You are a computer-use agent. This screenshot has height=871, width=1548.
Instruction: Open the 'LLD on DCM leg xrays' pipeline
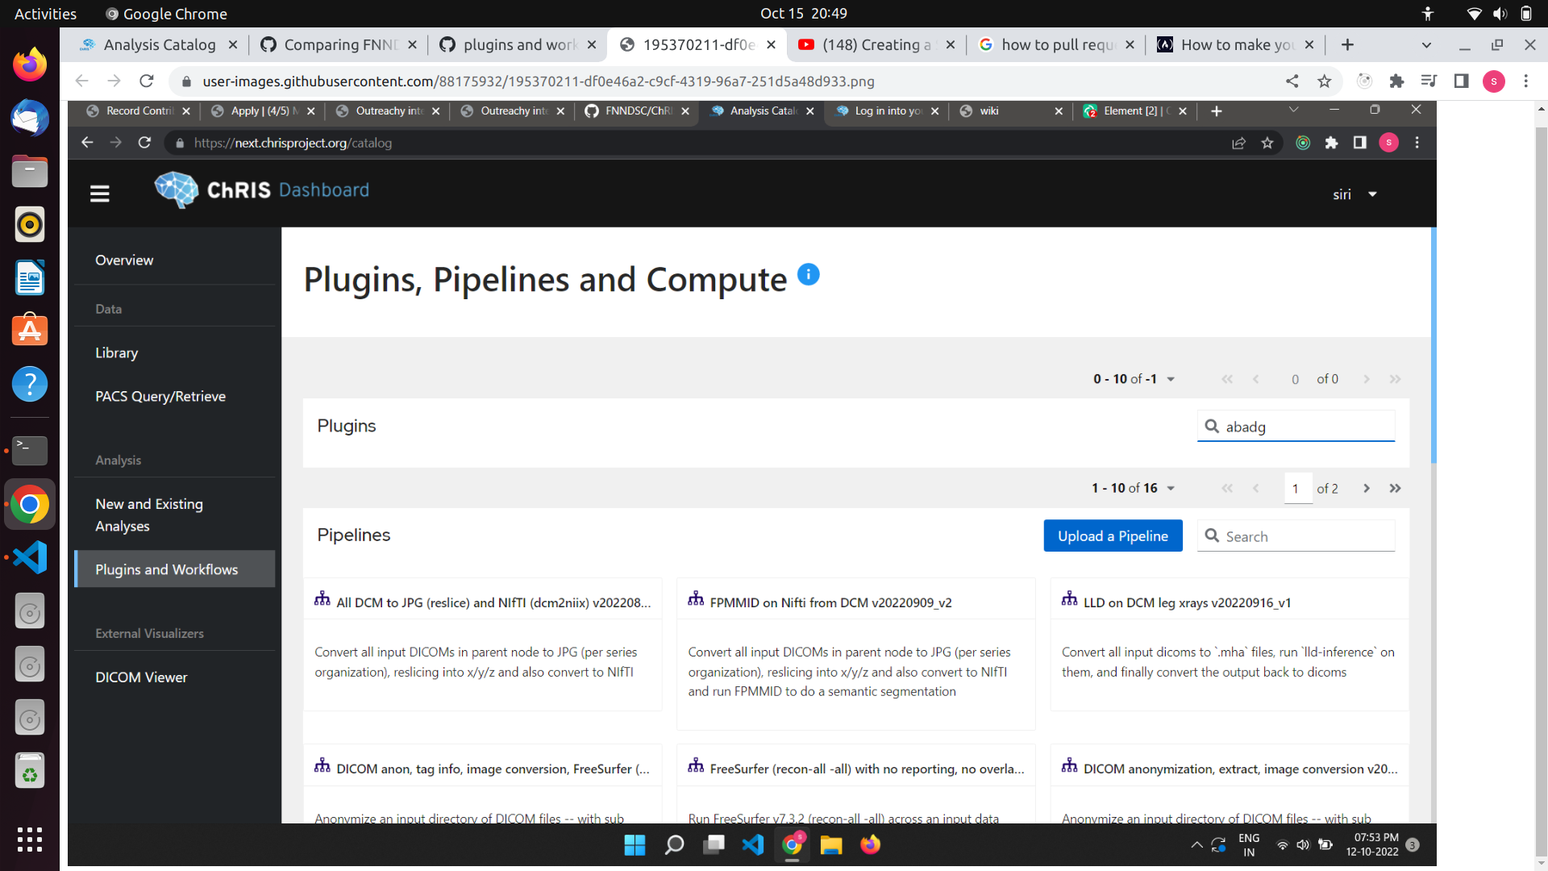[x=1186, y=602]
